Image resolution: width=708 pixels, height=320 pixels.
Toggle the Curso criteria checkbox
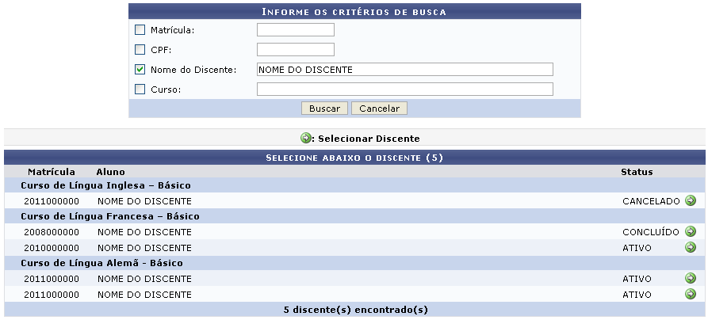(x=140, y=90)
